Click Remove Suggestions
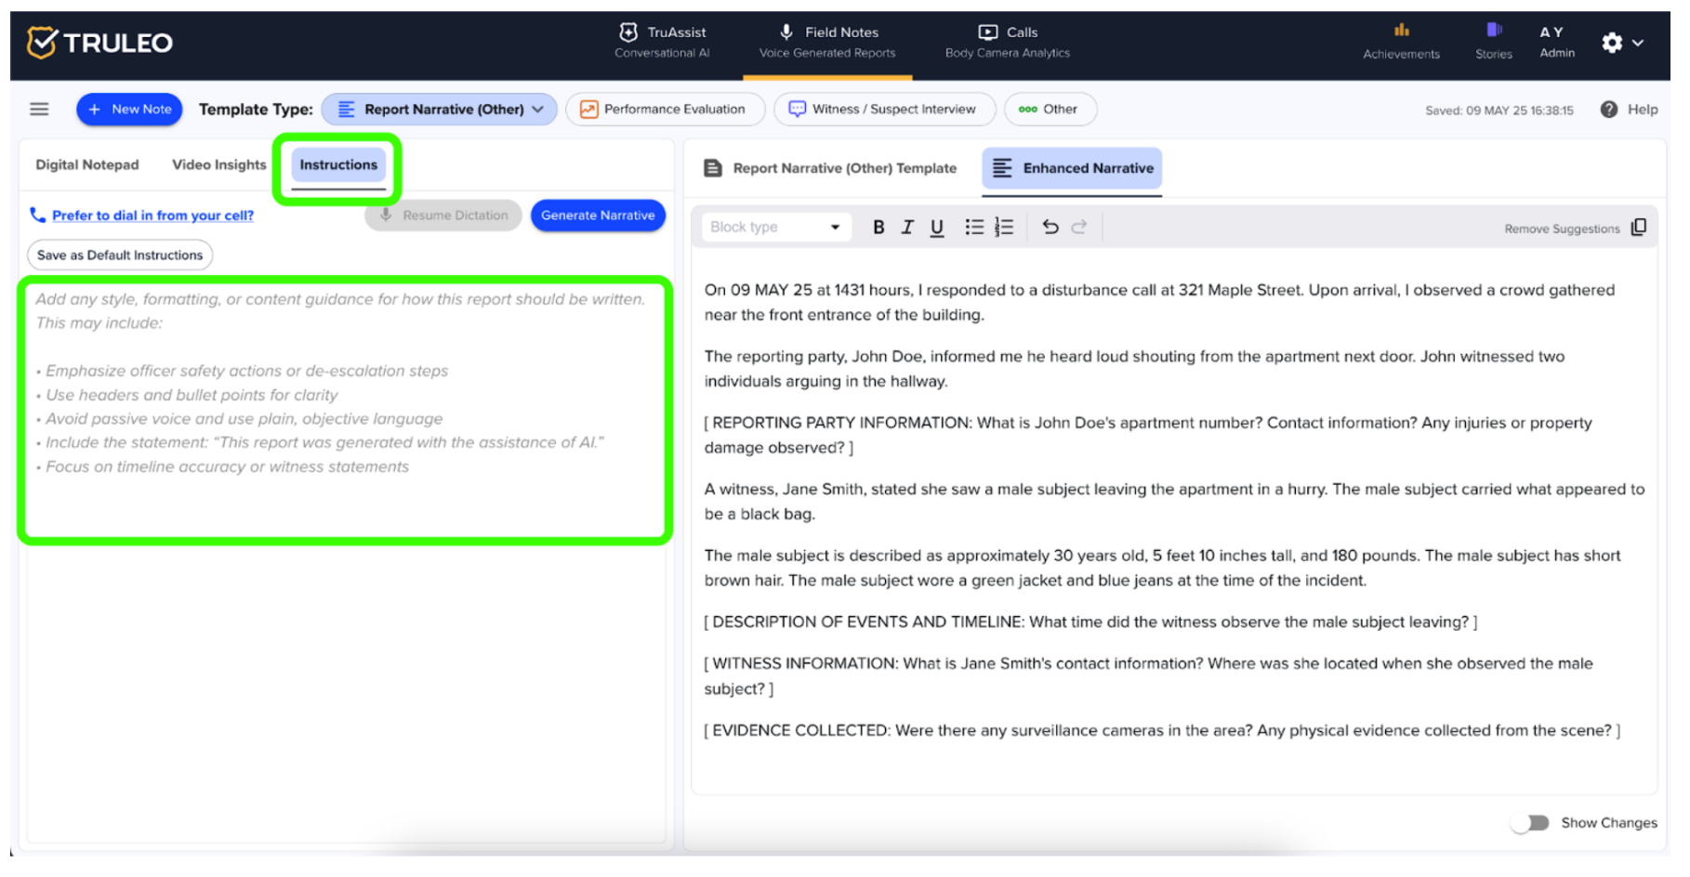Image resolution: width=1690 pixels, height=877 pixels. click(x=1562, y=229)
